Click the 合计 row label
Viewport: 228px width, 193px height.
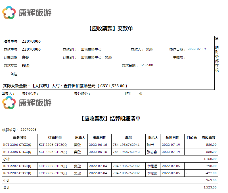[x=7, y=187]
